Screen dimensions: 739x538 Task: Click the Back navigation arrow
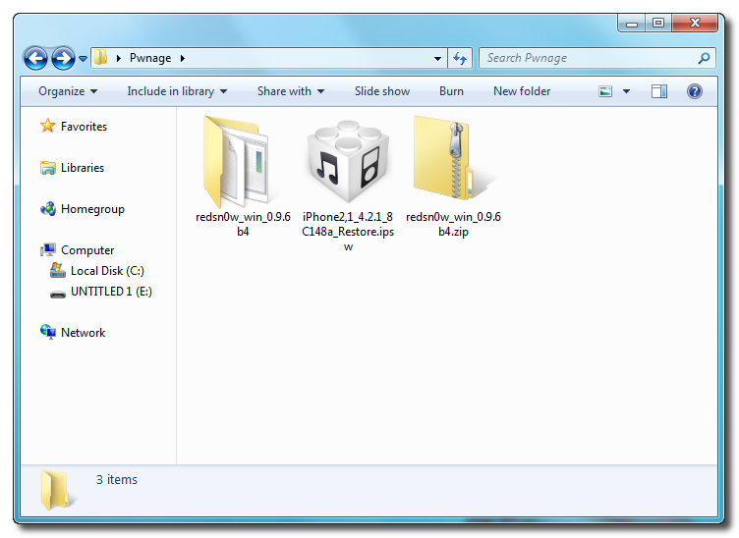click(36, 59)
